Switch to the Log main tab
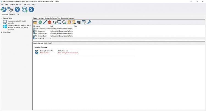This screenshot has width=206, height=111. 18,15
